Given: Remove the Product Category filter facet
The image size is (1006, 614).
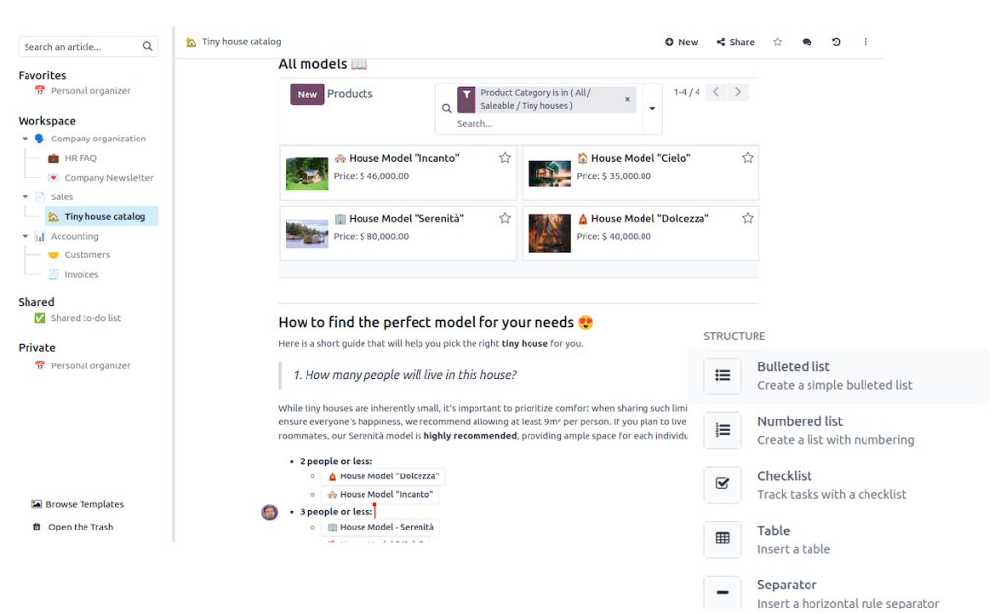Looking at the screenshot, I should click(x=627, y=99).
